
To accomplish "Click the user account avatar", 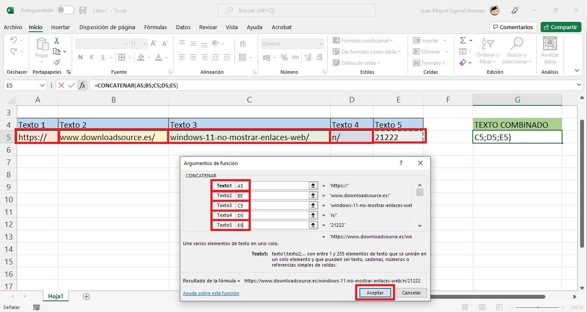I will [495, 10].
